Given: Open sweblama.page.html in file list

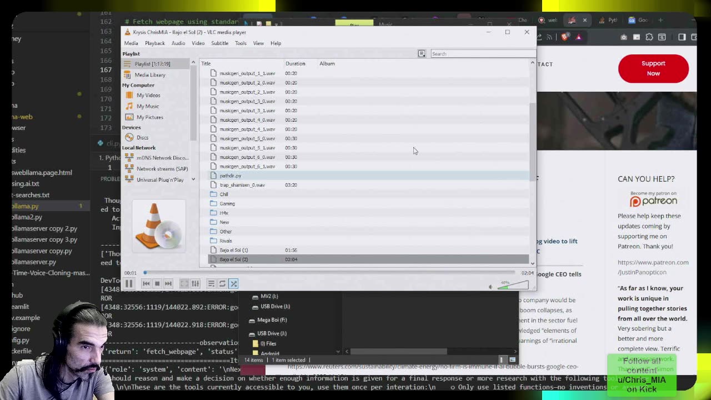Looking at the screenshot, I should (42, 173).
